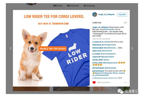Click the corgi t-shirt post image
Viewport: 143px width, 98px height.
click(x=51, y=48)
